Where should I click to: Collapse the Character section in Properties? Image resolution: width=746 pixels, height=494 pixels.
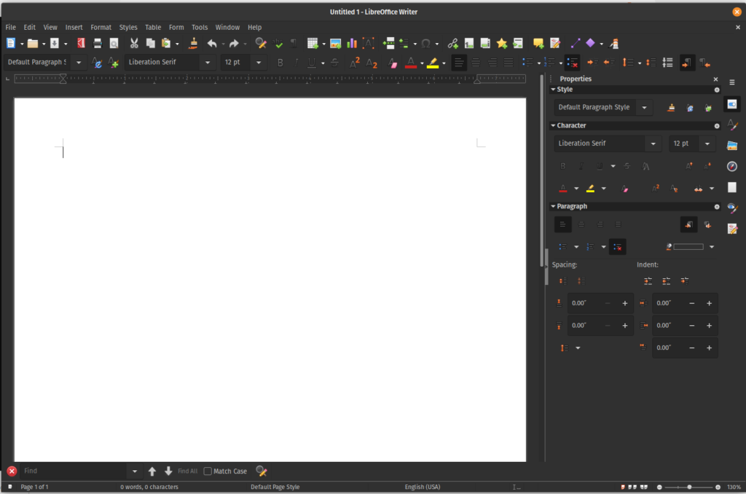click(553, 125)
